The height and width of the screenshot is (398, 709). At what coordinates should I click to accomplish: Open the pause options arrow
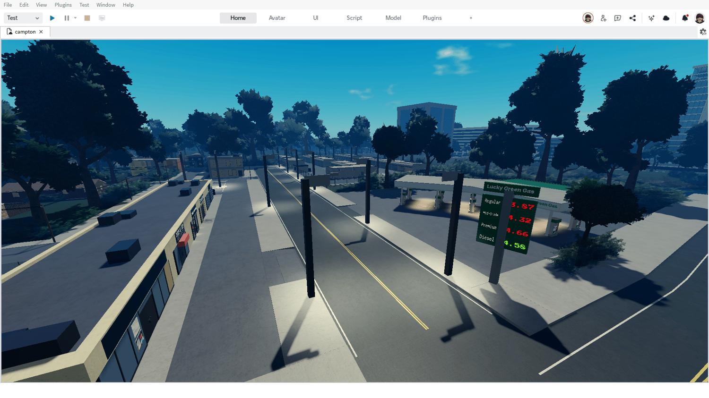click(x=75, y=18)
